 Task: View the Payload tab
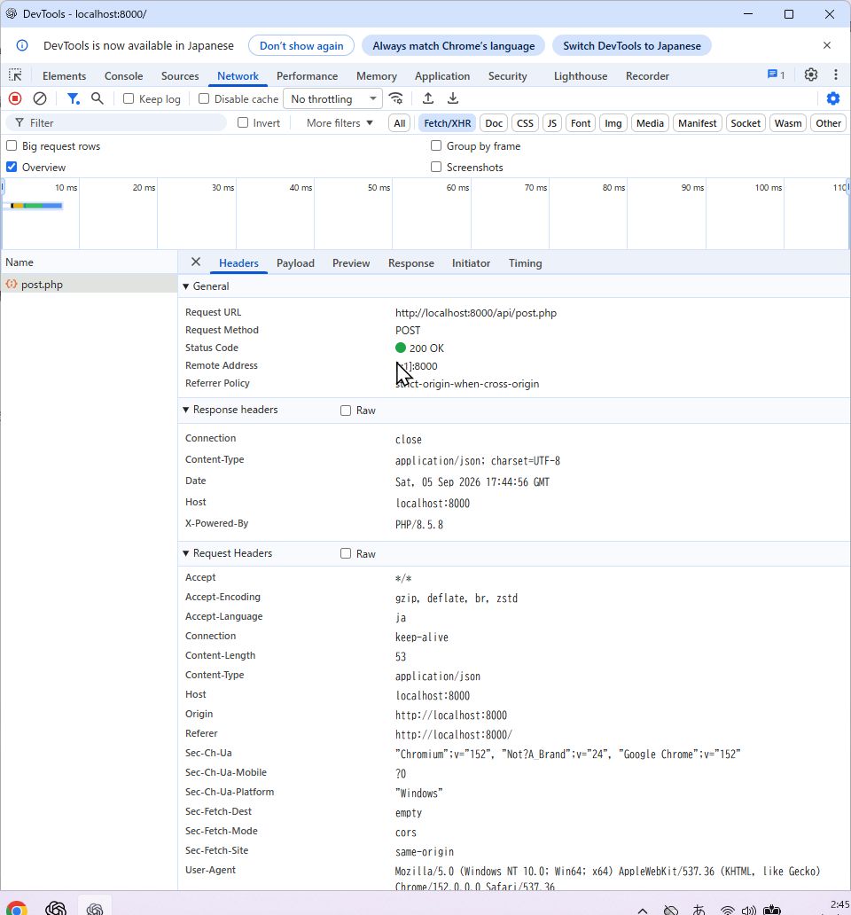295,263
